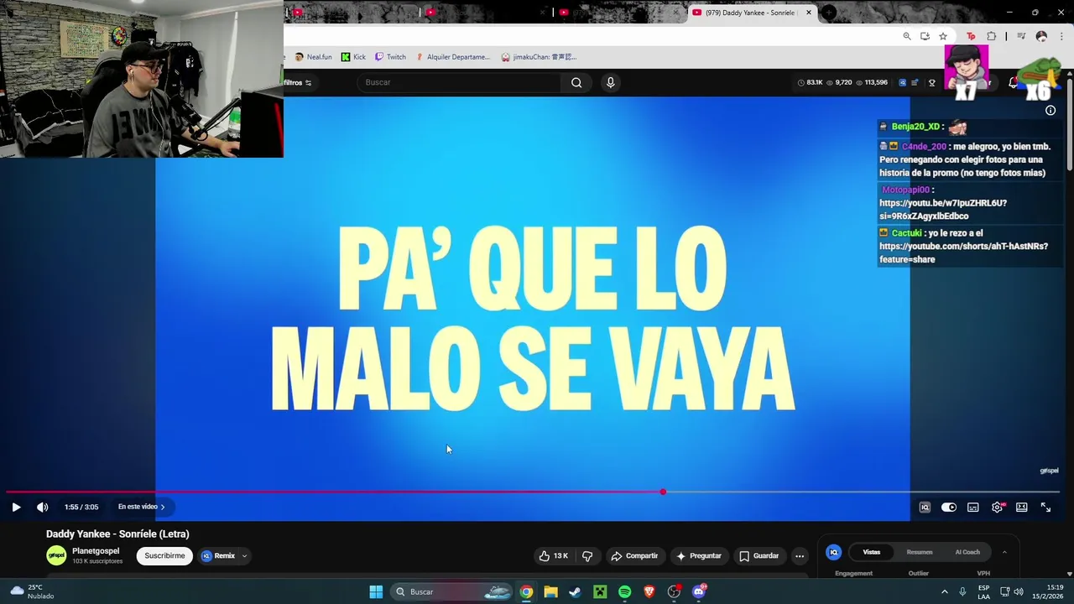The image size is (1074, 604).
Task: Open the red Tp extension icon
Action: tap(971, 36)
